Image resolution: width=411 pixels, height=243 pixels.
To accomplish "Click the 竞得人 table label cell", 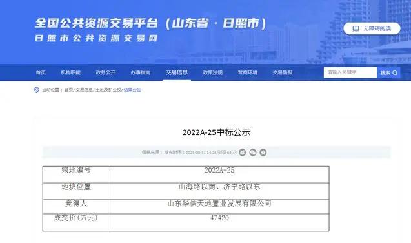I will [76, 206].
